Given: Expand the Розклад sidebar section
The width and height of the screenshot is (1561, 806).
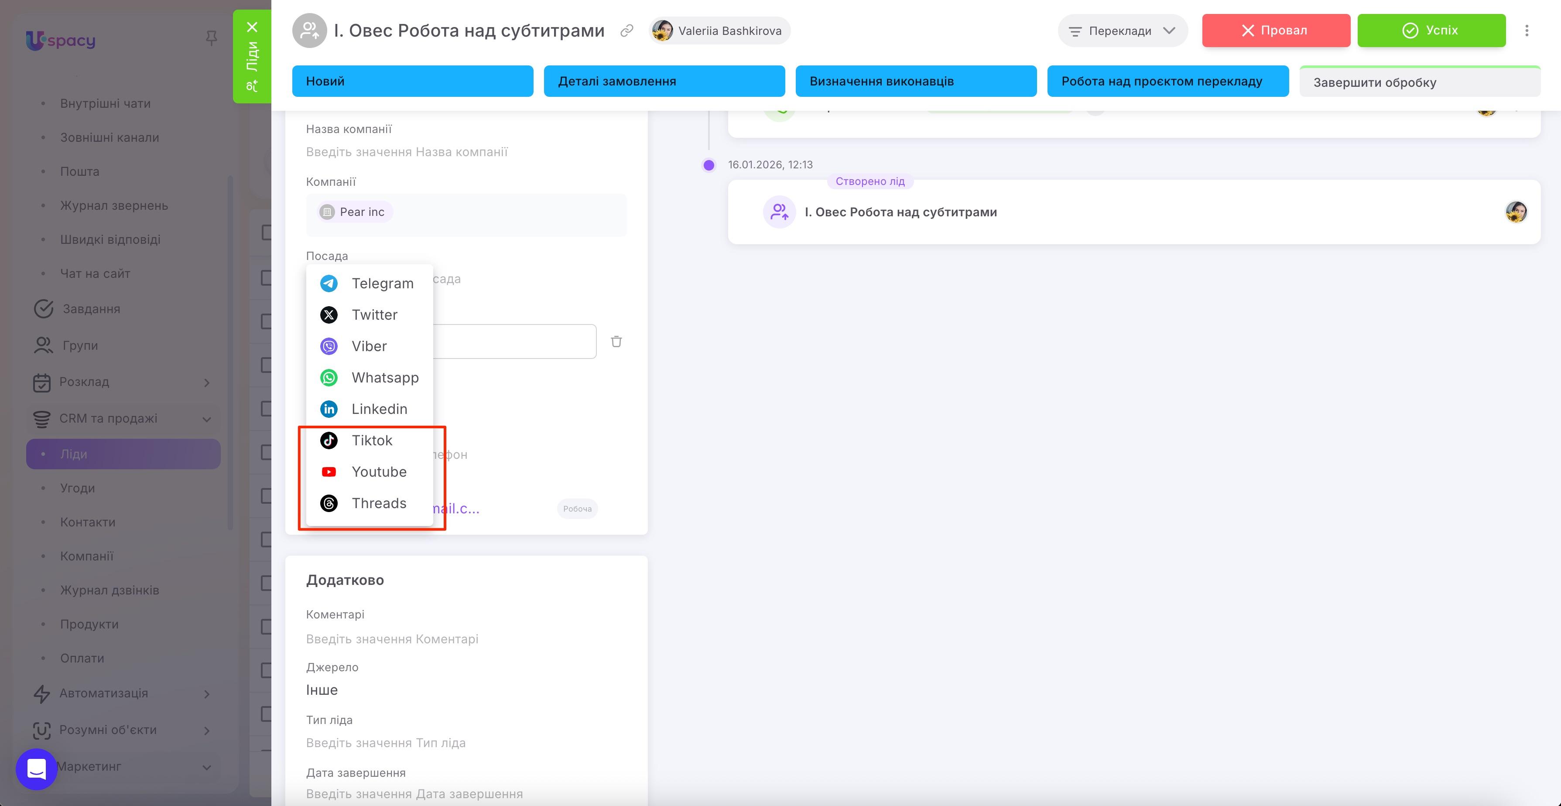Looking at the screenshot, I should (207, 383).
